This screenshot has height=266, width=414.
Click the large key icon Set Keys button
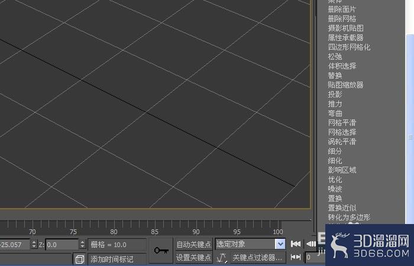pos(161,250)
